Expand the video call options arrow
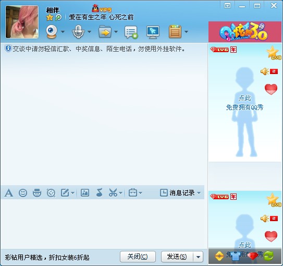 click(x=63, y=32)
